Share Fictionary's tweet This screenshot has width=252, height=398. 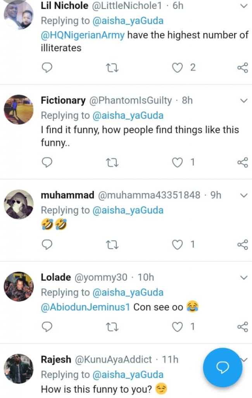click(x=243, y=163)
